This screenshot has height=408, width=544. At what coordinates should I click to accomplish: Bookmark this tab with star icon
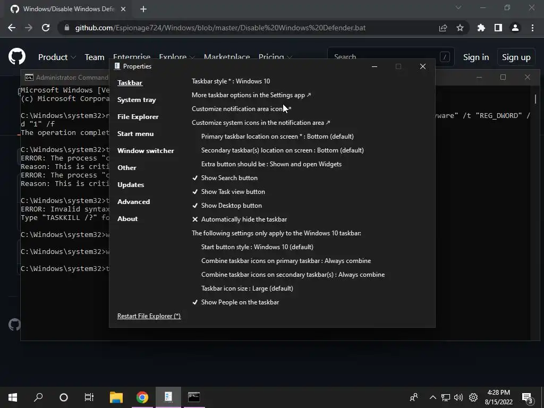click(x=460, y=28)
